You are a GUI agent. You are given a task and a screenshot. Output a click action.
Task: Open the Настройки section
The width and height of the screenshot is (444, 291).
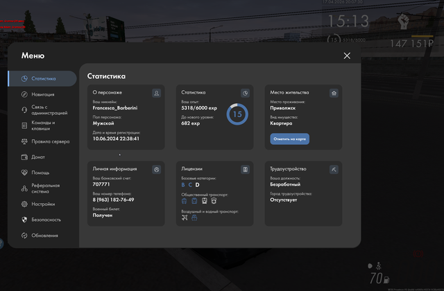click(42, 204)
